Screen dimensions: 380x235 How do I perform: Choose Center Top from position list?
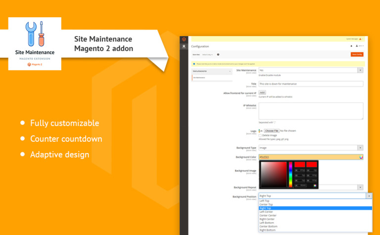coord(315,204)
